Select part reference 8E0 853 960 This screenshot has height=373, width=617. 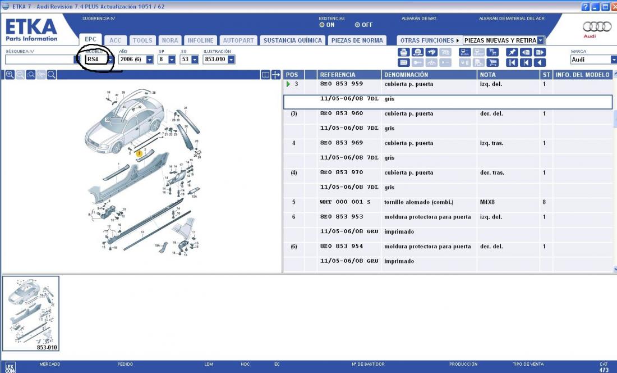coord(342,113)
